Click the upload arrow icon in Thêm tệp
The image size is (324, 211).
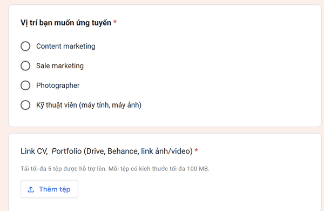(31, 189)
